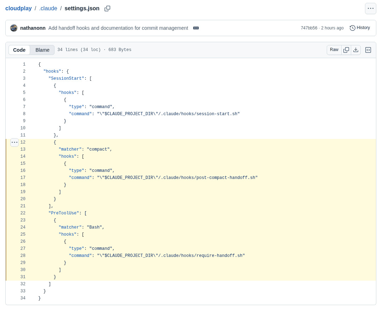Open the symbols panel icon
The image size is (382, 309).
[x=368, y=50]
